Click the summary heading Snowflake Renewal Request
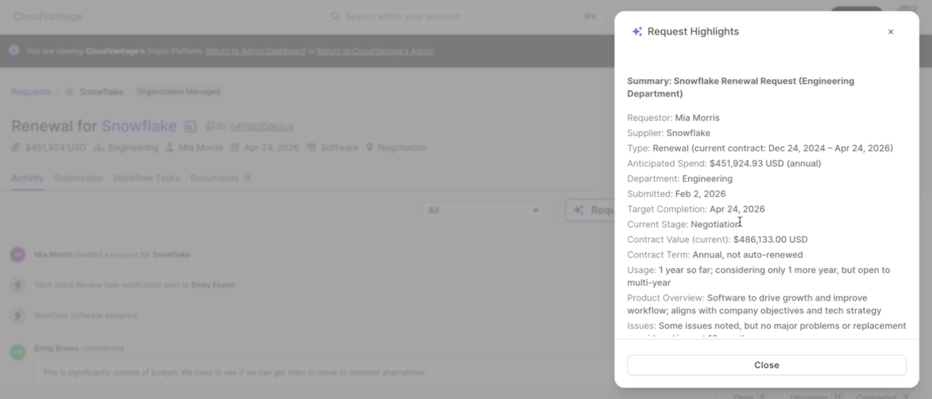This screenshot has width=932, height=399. click(x=741, y=87)
